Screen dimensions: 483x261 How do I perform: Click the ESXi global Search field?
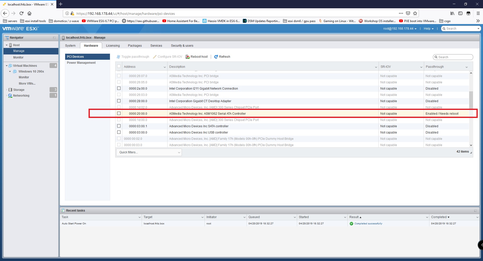[461, 29]
